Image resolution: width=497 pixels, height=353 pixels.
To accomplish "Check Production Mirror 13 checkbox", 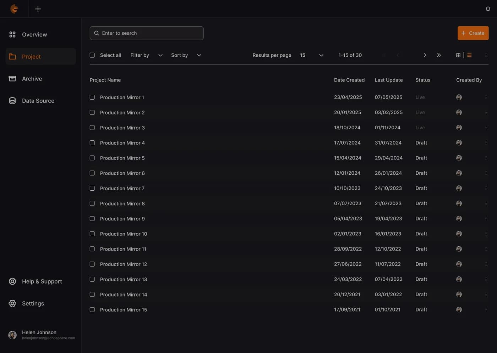I will click(x=92, y=279).
